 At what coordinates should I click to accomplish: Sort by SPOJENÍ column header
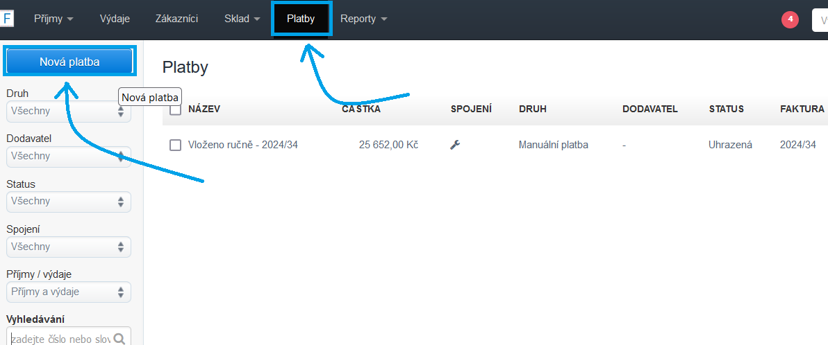pos(471,109)
